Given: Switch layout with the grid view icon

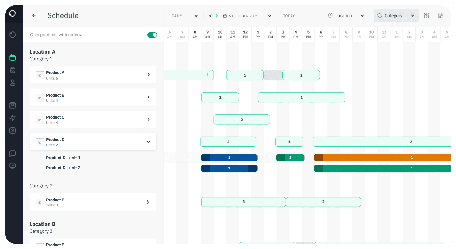Looking at the screenshot, I should coord(441,15).
